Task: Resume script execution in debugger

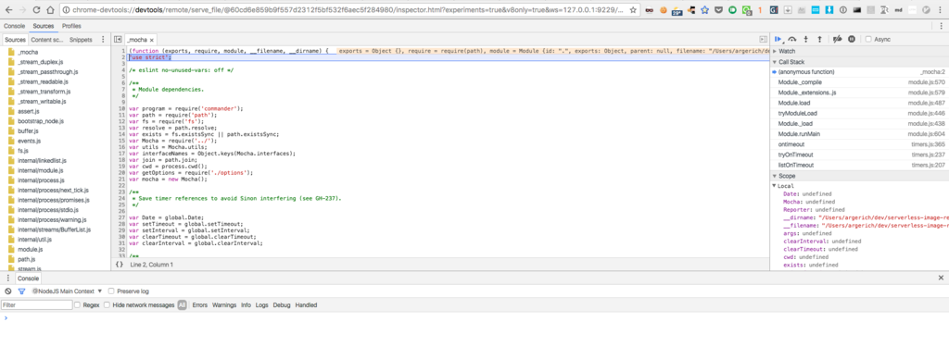Action: [x=778, y=39]
